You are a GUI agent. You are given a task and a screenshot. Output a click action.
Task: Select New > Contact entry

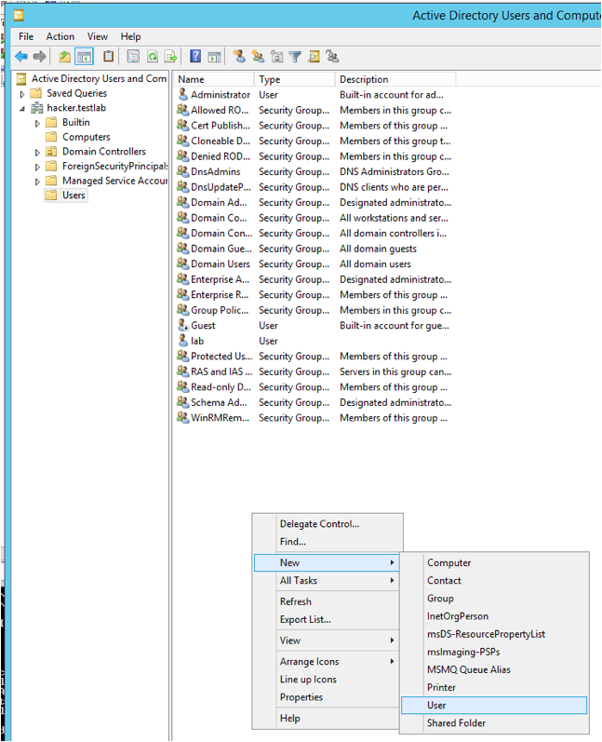pos(494,580)
